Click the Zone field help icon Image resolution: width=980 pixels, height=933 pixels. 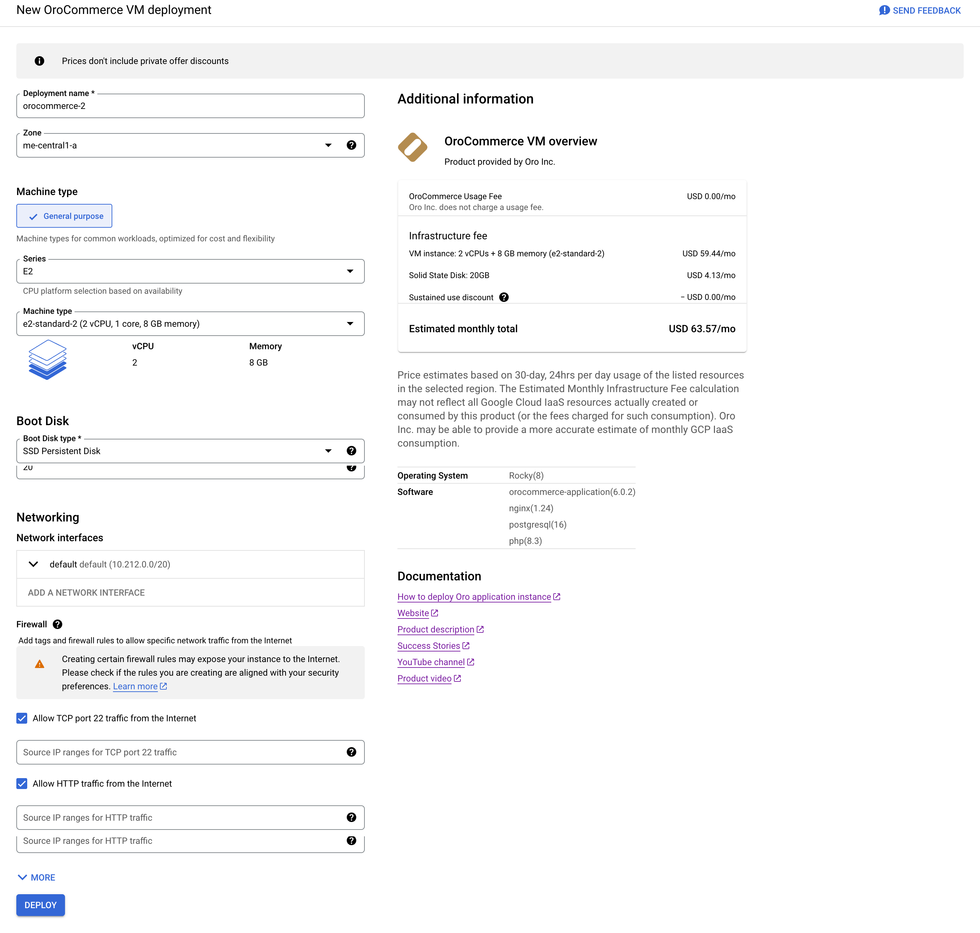[351, 145]
